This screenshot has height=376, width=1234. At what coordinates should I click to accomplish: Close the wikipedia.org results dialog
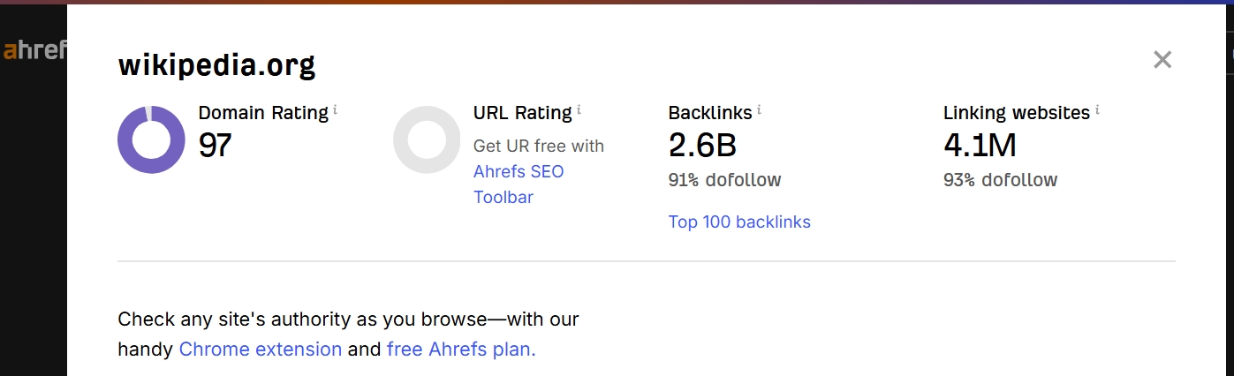point(1162,59)
